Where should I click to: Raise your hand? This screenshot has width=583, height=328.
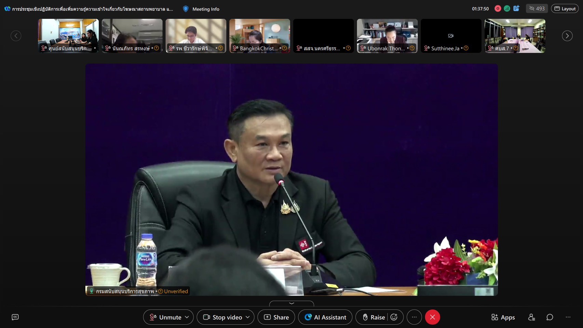click(x=373, y=317)
